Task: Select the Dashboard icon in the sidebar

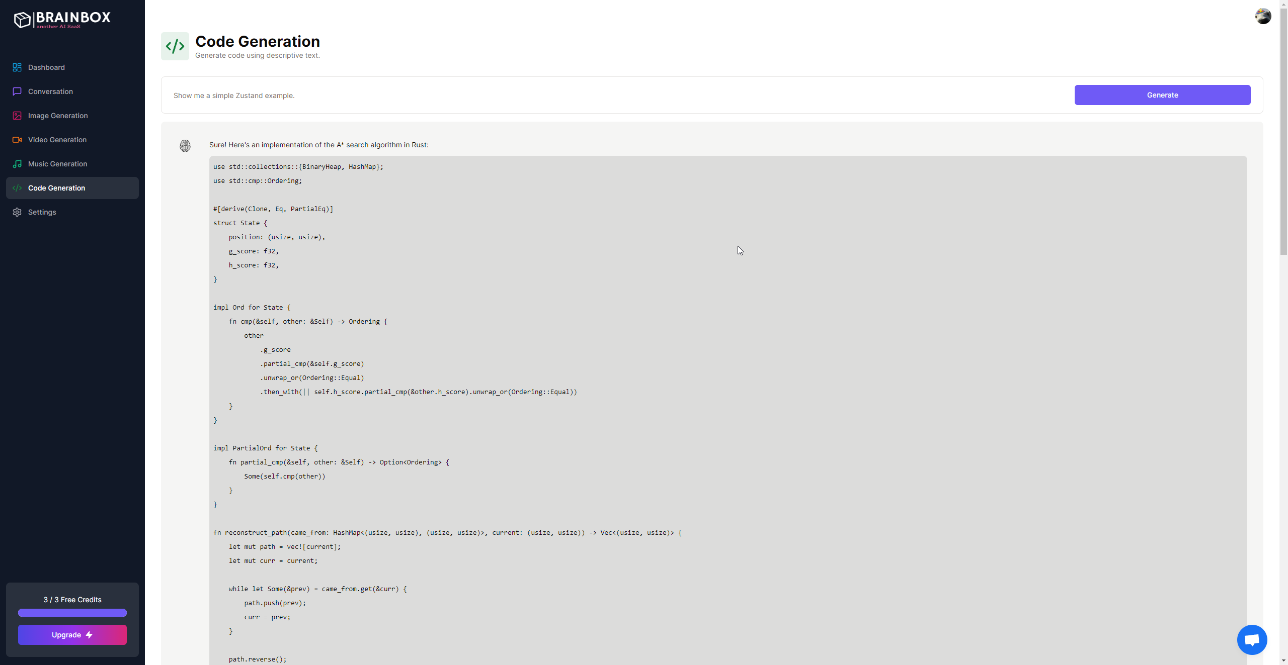Action: (x=17, y=67)
